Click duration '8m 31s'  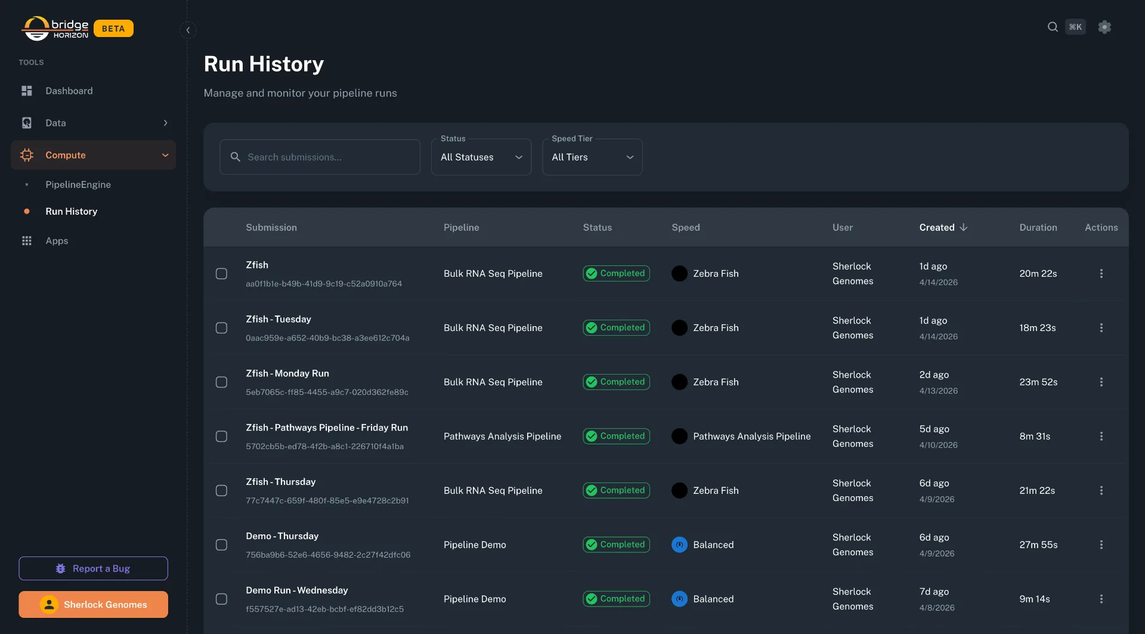pyautogui.click(x=1035, y=436)
